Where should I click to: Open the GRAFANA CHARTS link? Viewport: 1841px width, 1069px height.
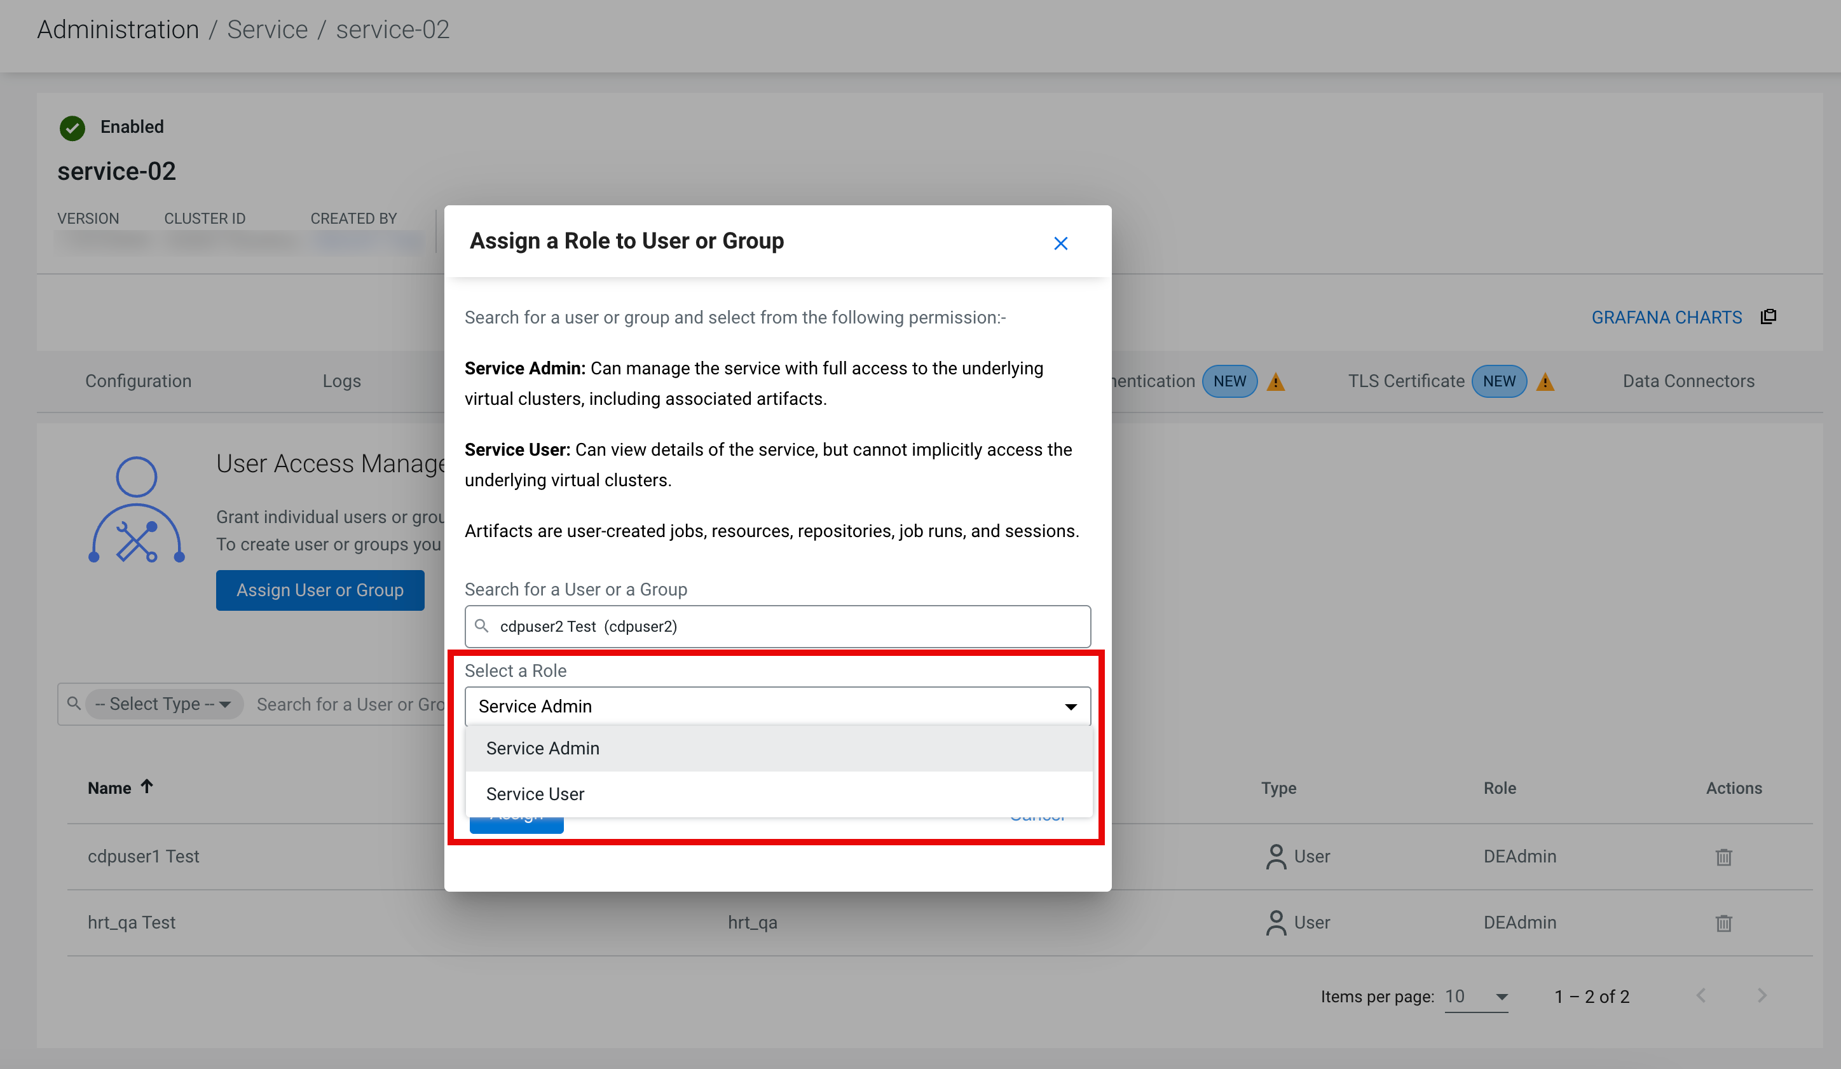[x=1666, y=318]
